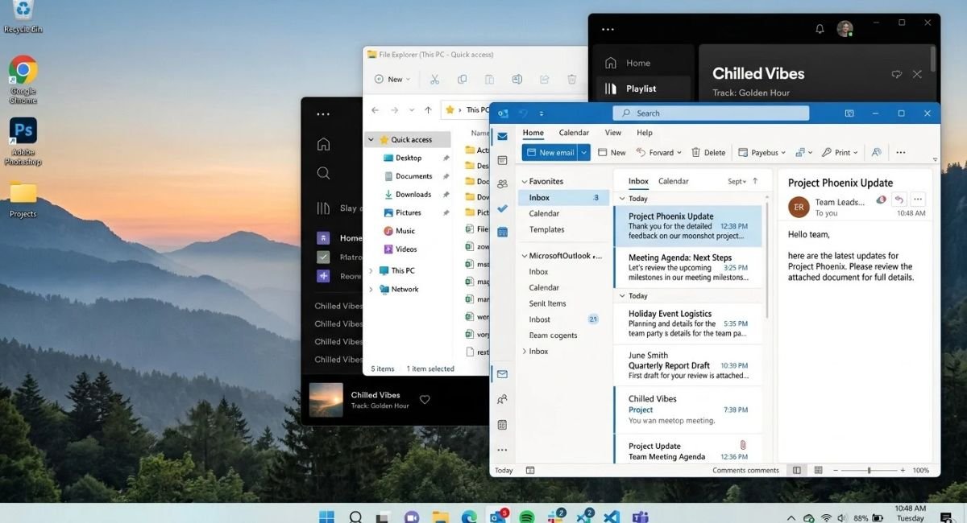Screen dimensions: 967x523
Task: Click the up arrow in File Explorer's navigation
Action: point(427,109)
